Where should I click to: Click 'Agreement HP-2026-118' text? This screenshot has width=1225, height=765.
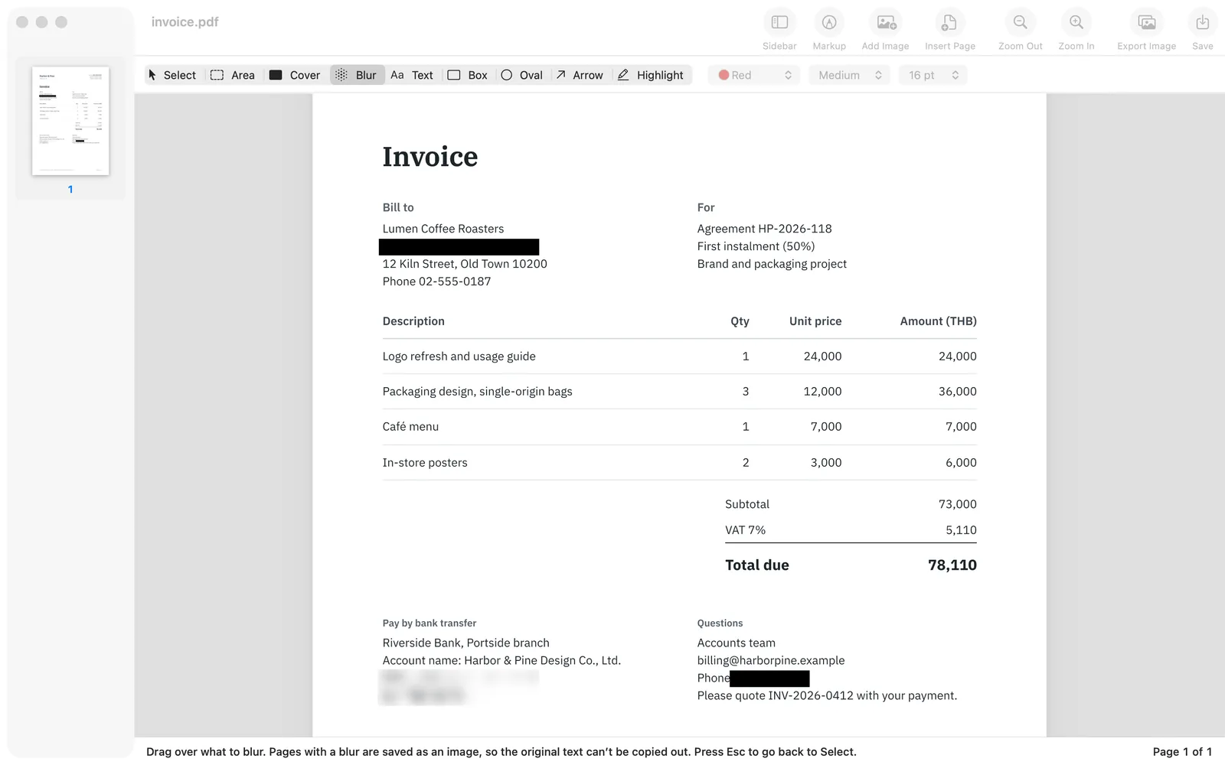pos(764,229)
